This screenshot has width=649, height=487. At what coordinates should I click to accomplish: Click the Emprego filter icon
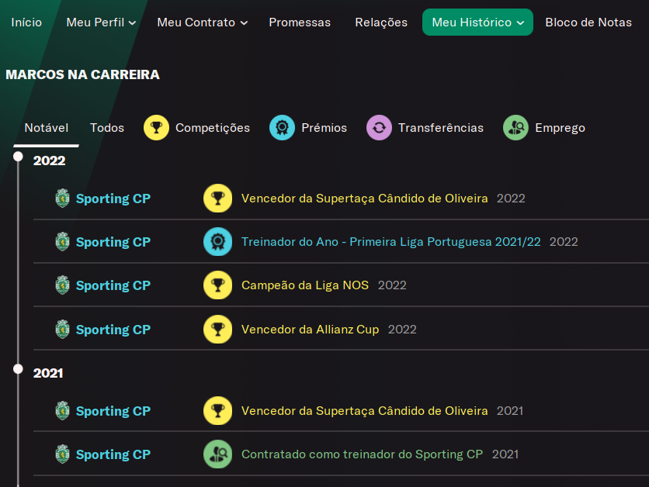point(515,128)
